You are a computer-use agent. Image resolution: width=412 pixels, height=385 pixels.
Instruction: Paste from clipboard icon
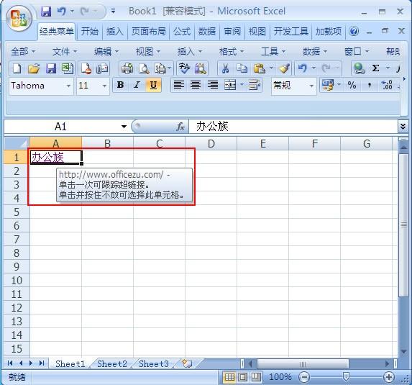coord(259,68)
